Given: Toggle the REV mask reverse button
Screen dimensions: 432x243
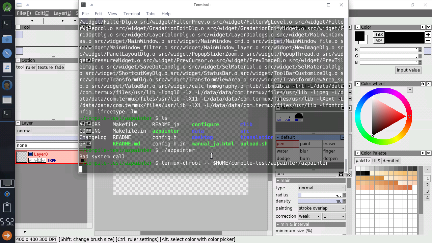Looking at the screenshot, I should [379, 41].
